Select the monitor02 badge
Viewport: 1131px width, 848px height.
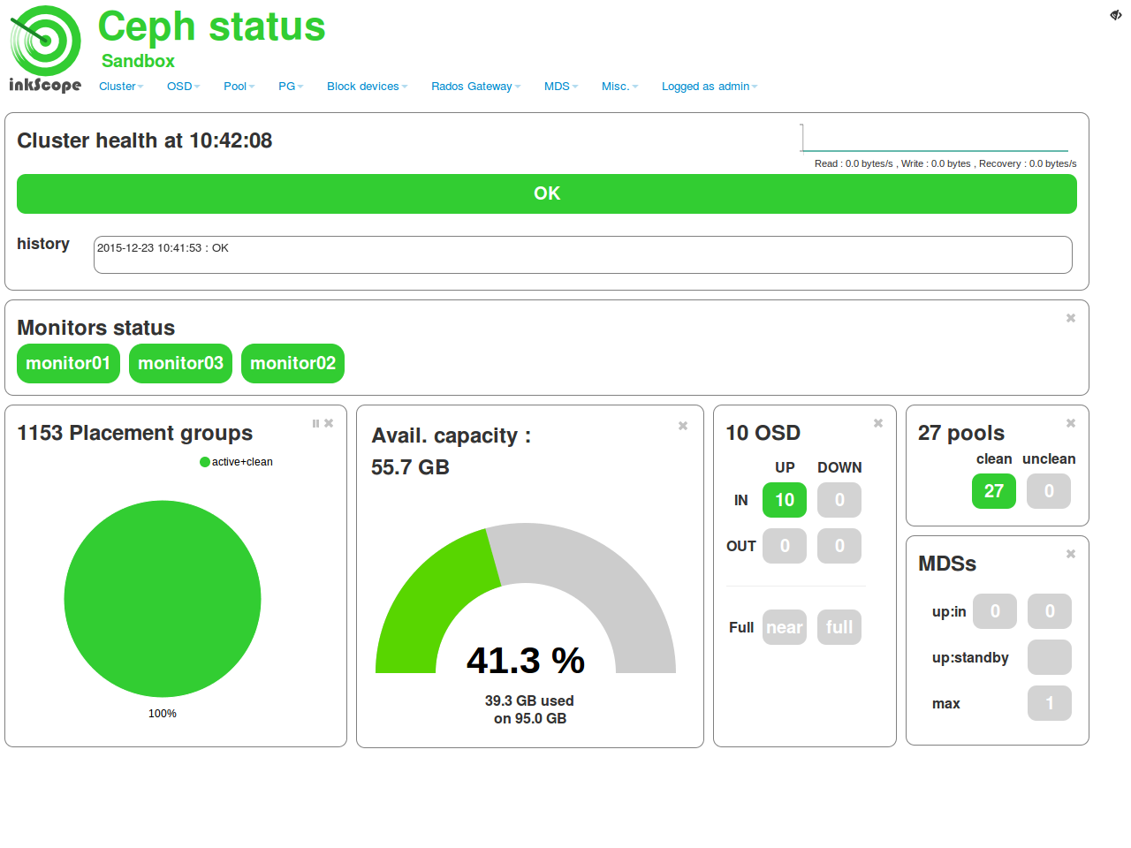(x=292, y=363)
